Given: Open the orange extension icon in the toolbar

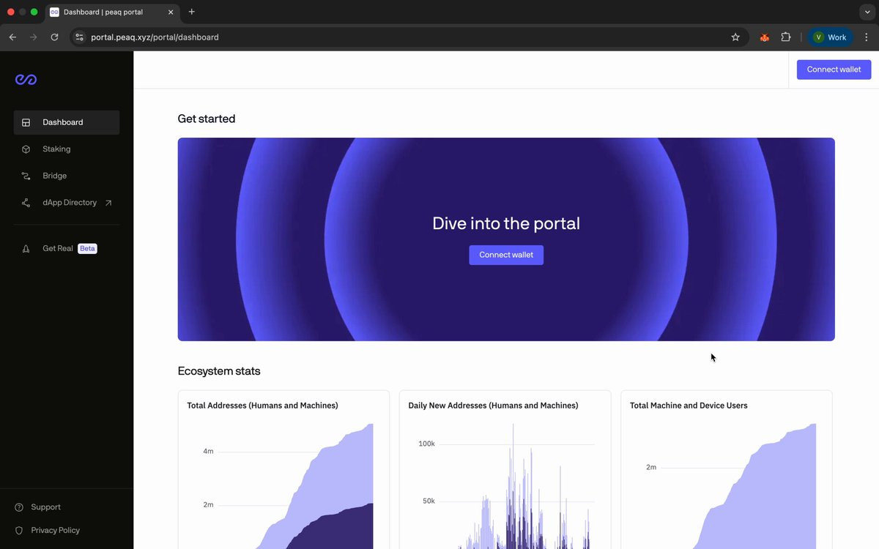Looking at the screenshot, I should 764,37.
